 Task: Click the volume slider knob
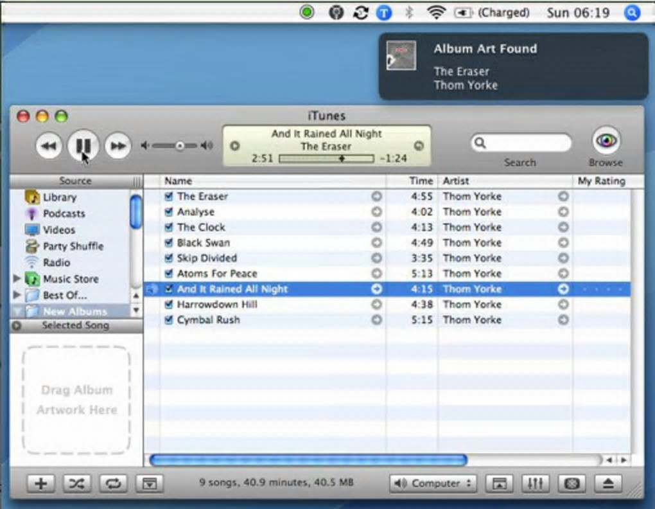(180, 146)
